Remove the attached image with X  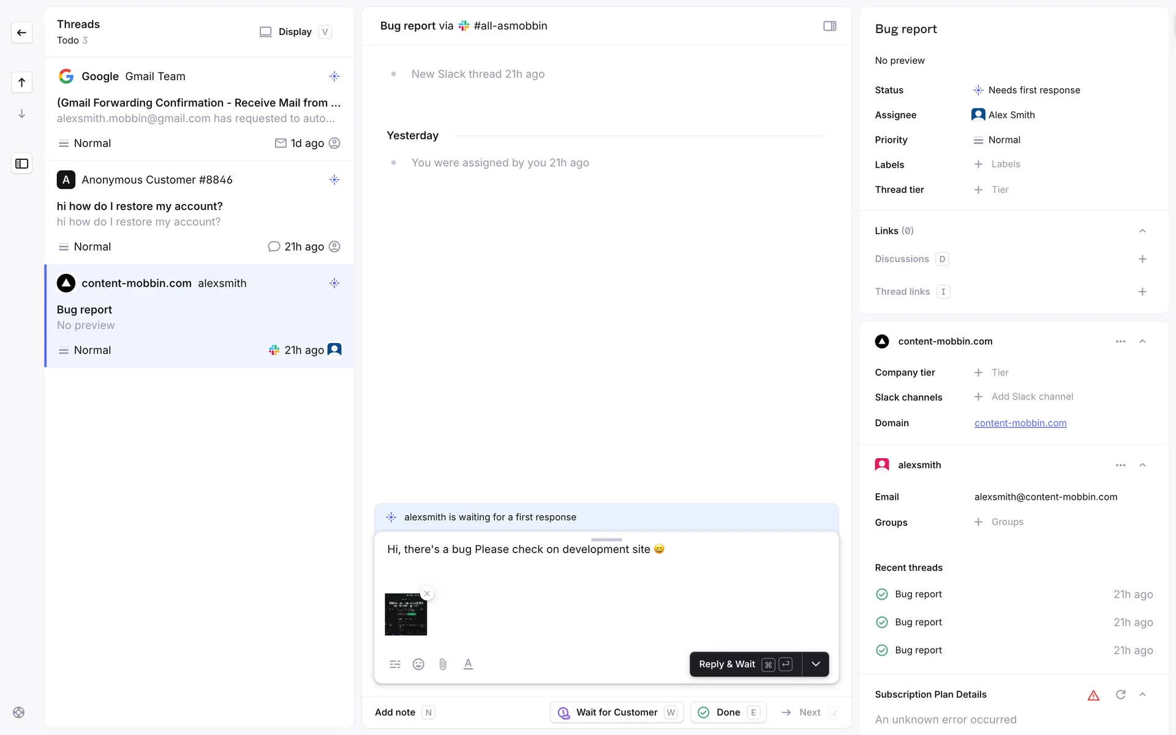tap(427, 594)
